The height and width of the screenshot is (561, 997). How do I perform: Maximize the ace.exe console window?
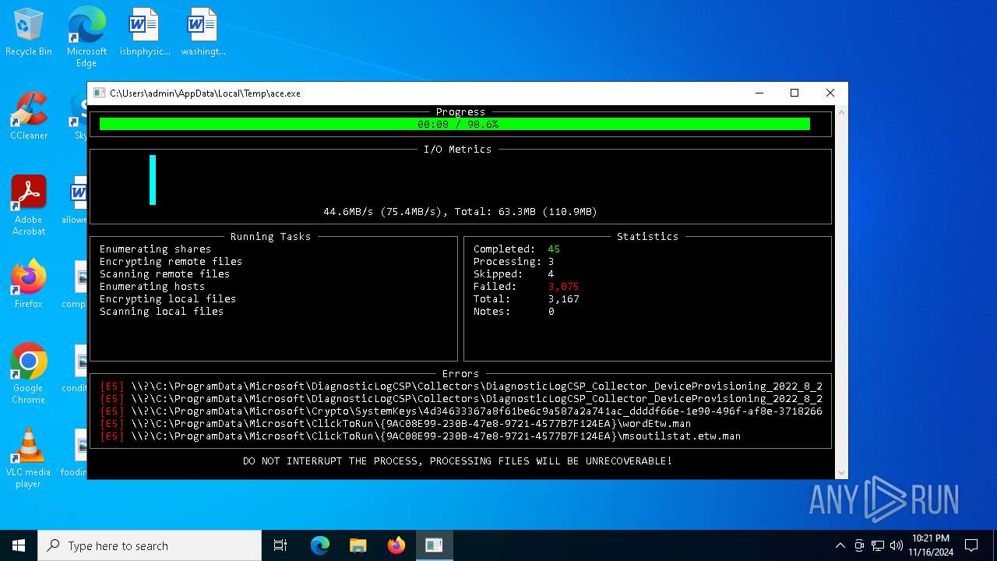point(794,93)
